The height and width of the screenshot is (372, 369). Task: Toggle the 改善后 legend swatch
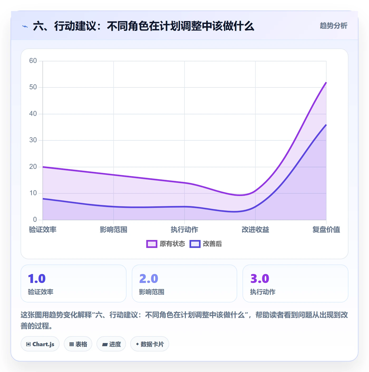coord(195,244)
